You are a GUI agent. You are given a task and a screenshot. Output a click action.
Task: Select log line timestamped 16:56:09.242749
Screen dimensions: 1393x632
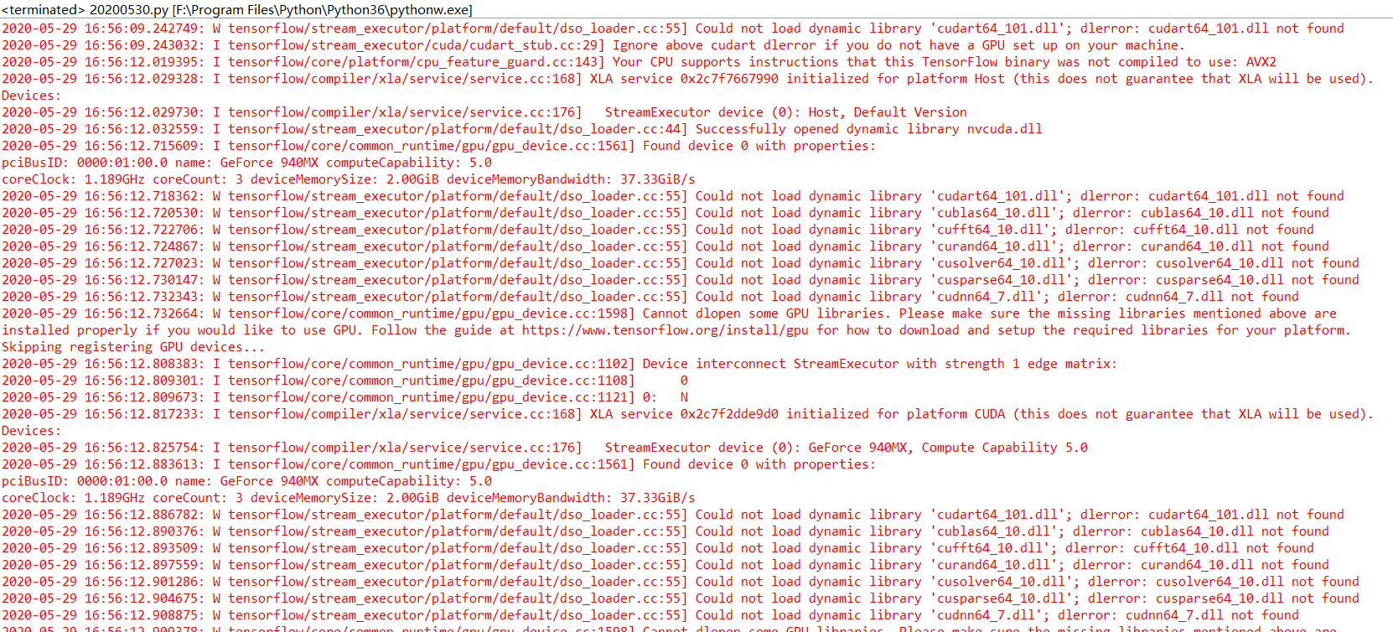click(673, 28)
